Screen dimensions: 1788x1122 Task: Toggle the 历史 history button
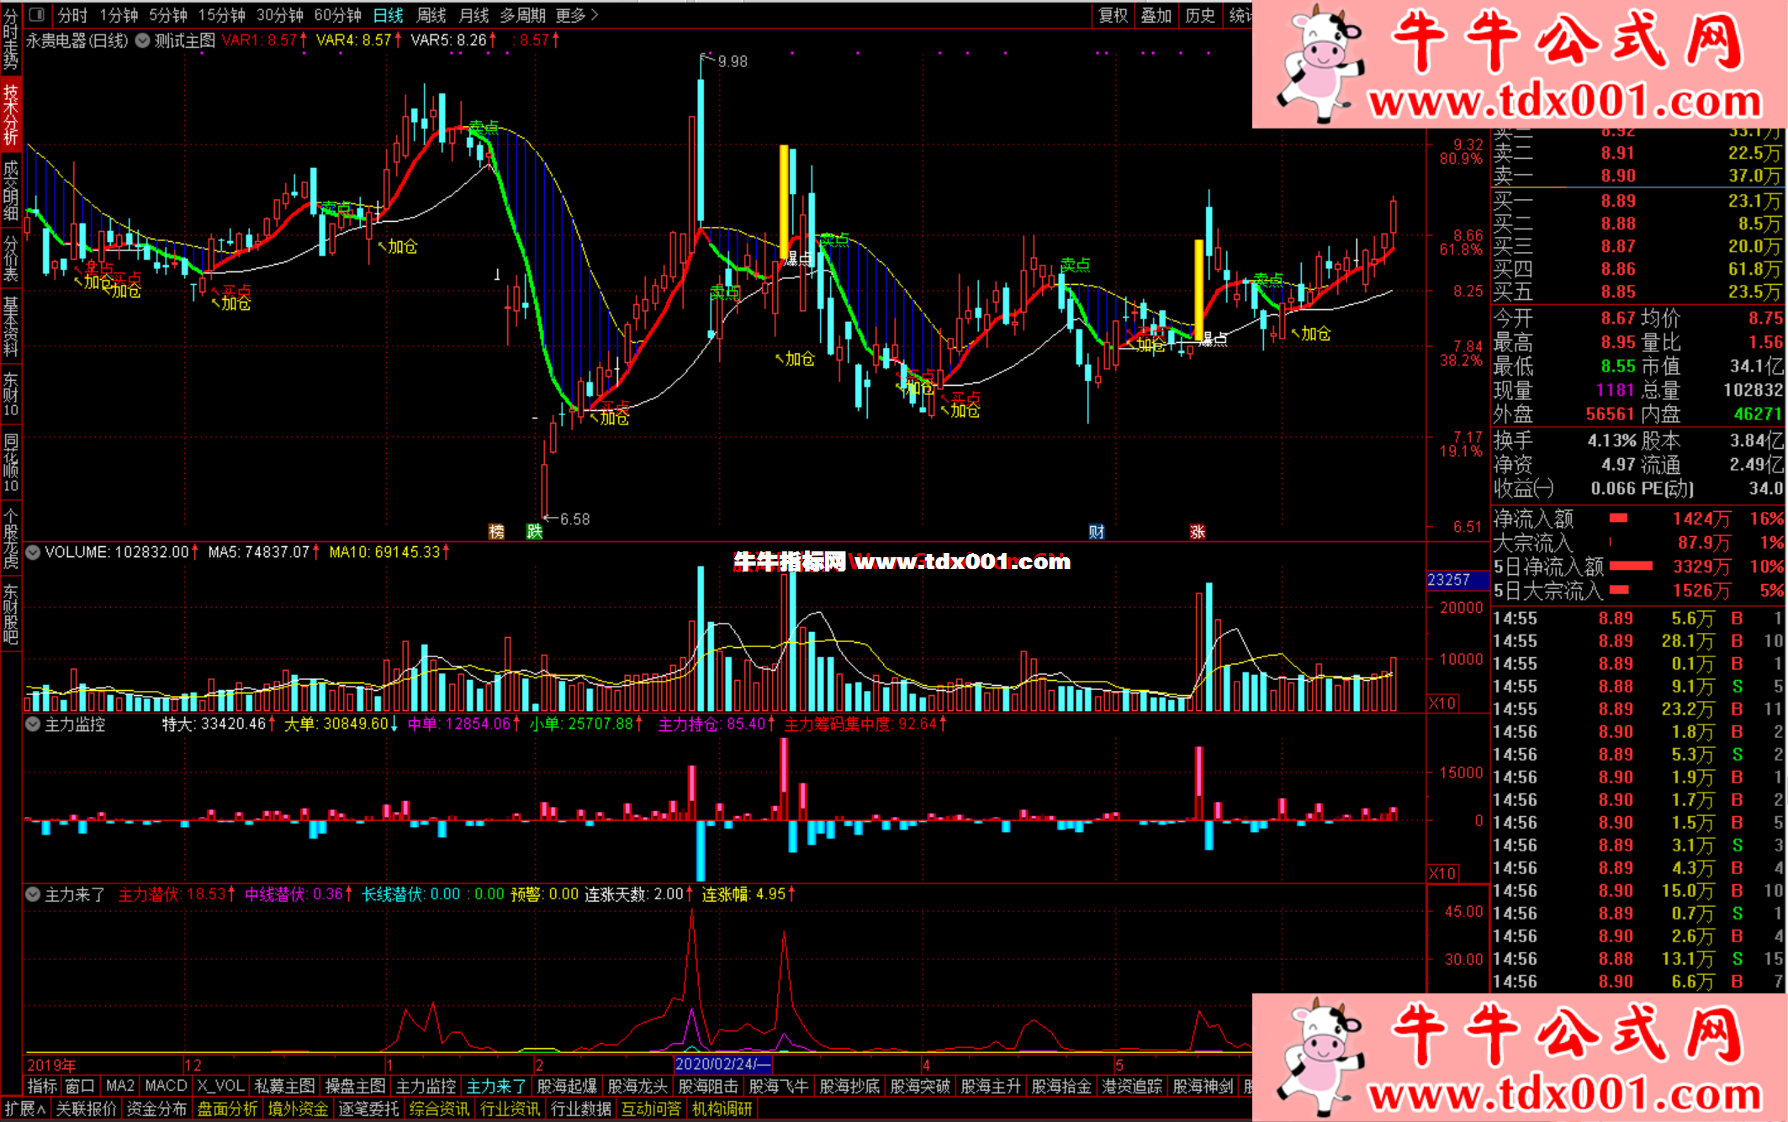(x=1199, y=15)
